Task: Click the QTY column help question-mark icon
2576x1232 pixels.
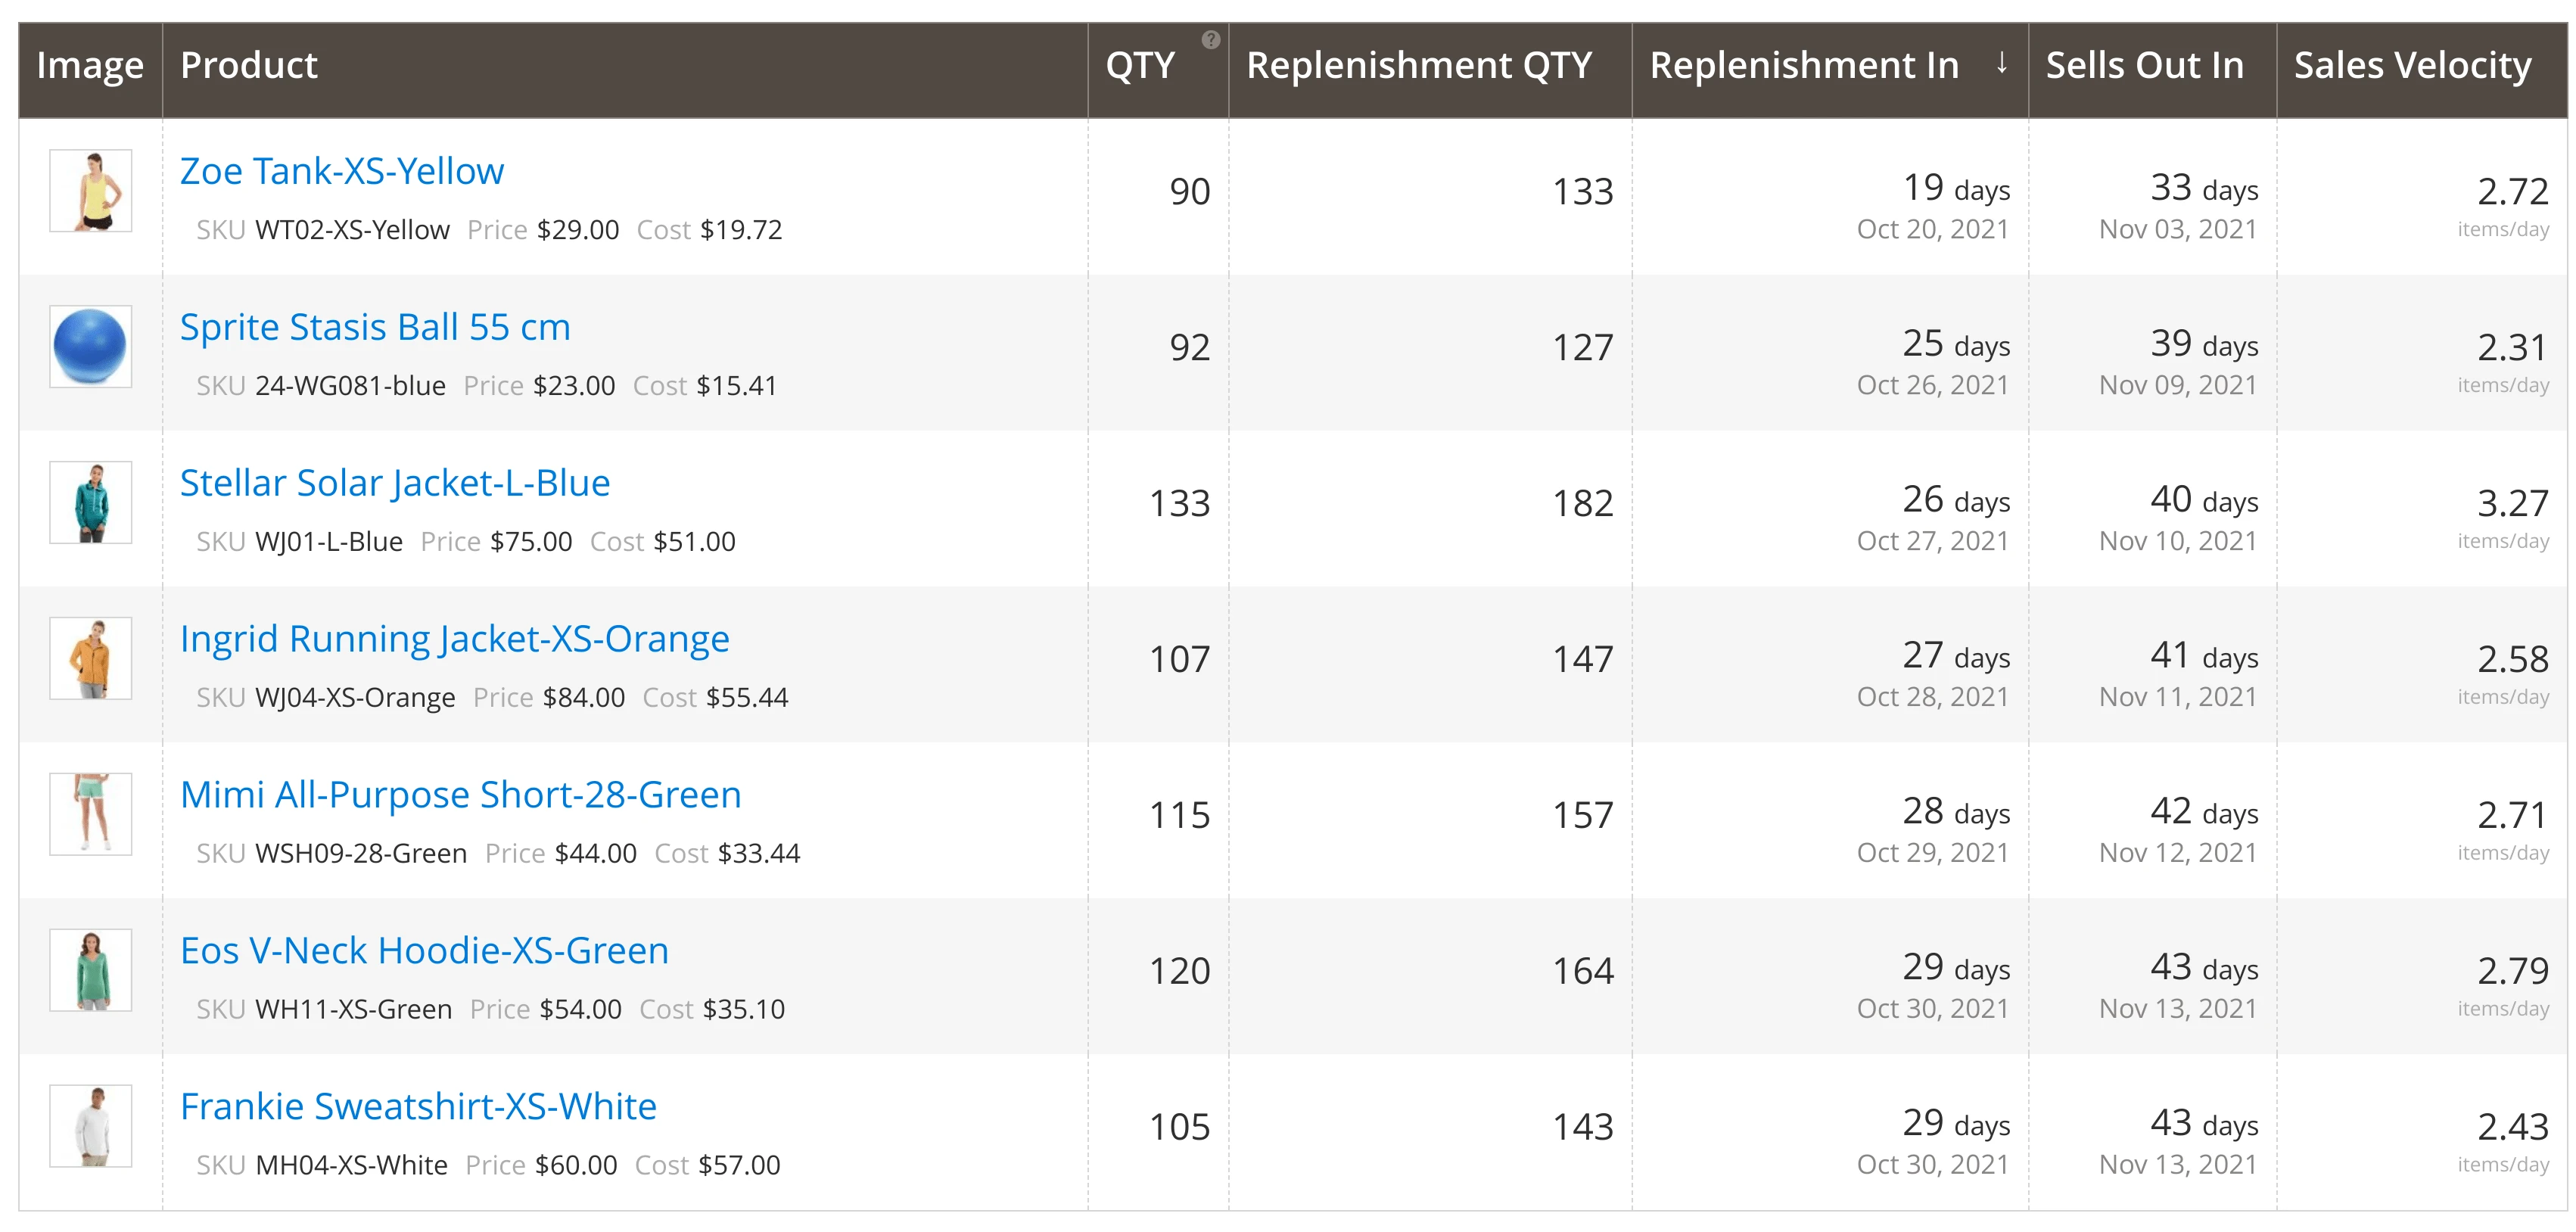Action: pyautogui.click(x=1210, y=40)
